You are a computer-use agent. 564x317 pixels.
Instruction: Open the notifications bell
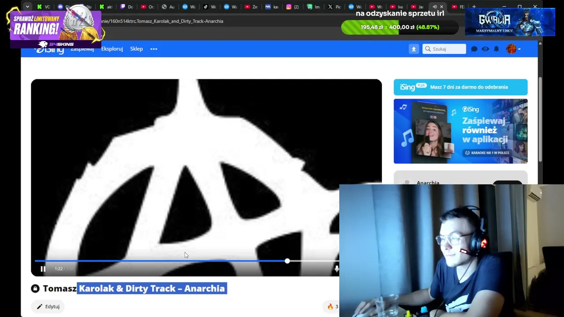pyautogui.click(x=496, y=49)
